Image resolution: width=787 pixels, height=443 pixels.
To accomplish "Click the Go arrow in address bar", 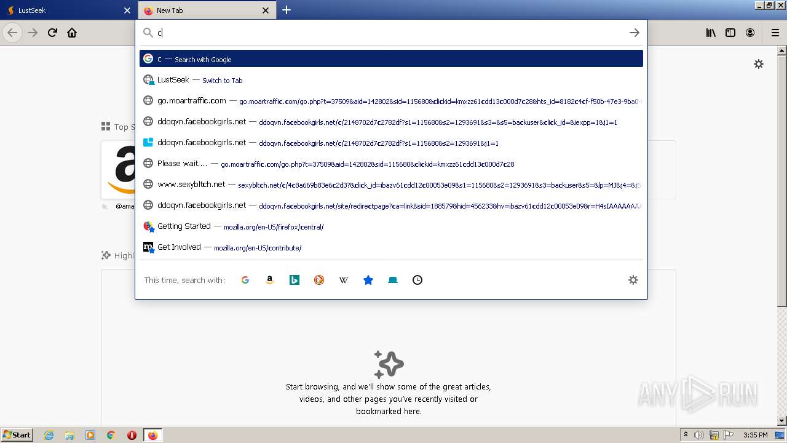I will (x=635, y=33).
